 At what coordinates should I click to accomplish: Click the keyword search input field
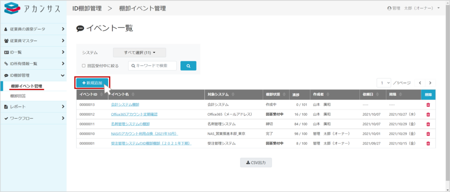pyautogui.click(x=155, y=66)
